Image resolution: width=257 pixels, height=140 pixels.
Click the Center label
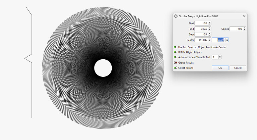tap(190, 40)
